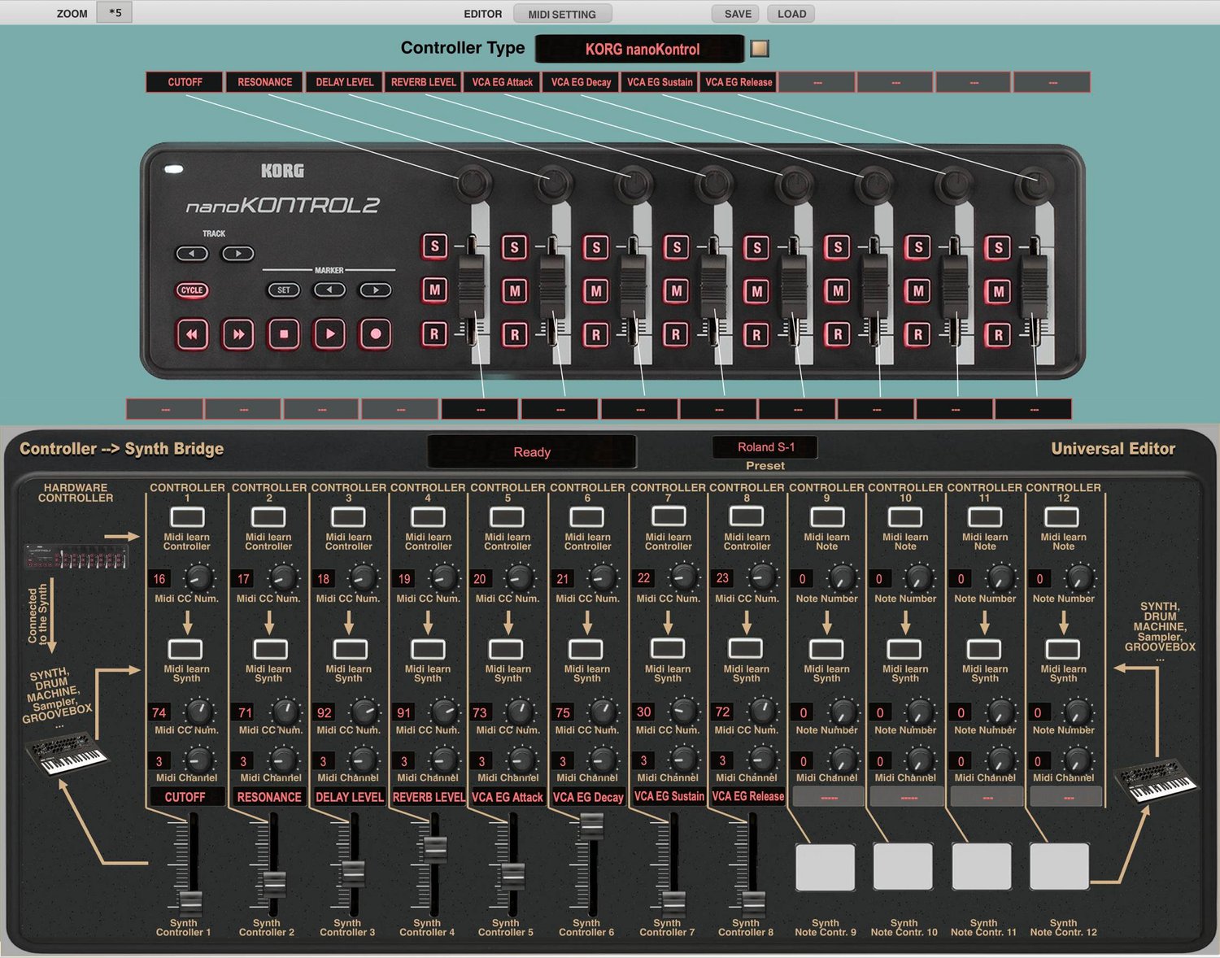Click the TRACK next arrow button

(238, 254)
